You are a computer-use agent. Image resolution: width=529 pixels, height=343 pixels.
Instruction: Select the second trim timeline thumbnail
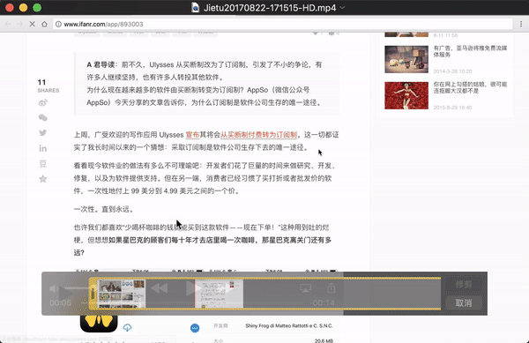(x=219, y=294)
